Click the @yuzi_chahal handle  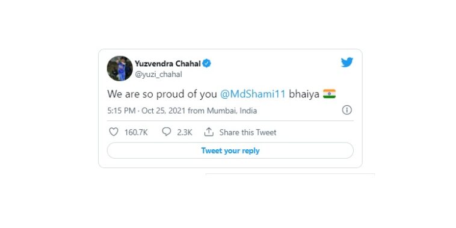click(158, 75)
